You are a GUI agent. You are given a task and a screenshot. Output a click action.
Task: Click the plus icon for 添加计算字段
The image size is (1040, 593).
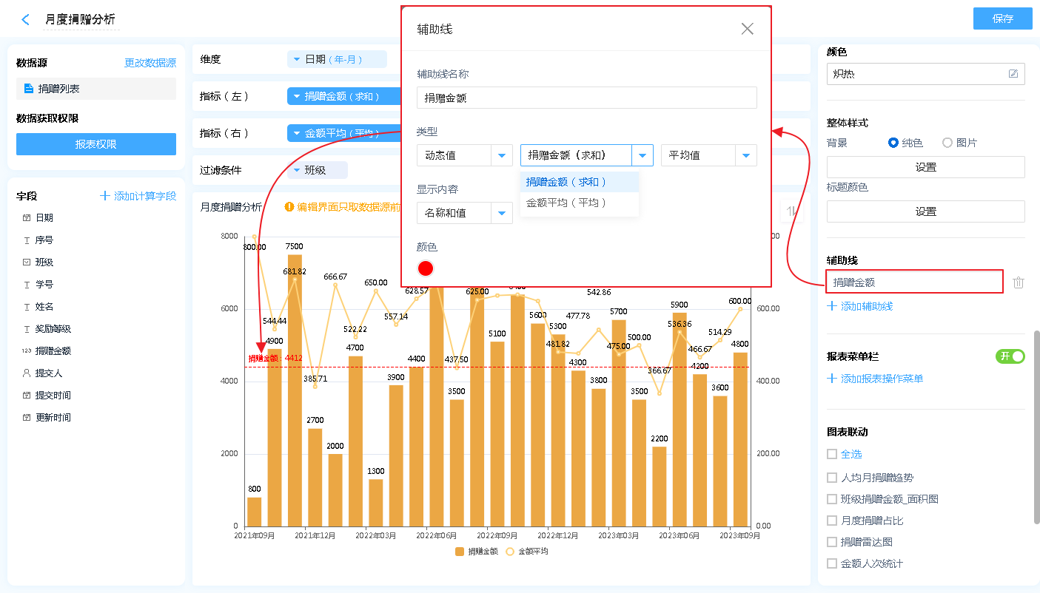pos(105,196)
